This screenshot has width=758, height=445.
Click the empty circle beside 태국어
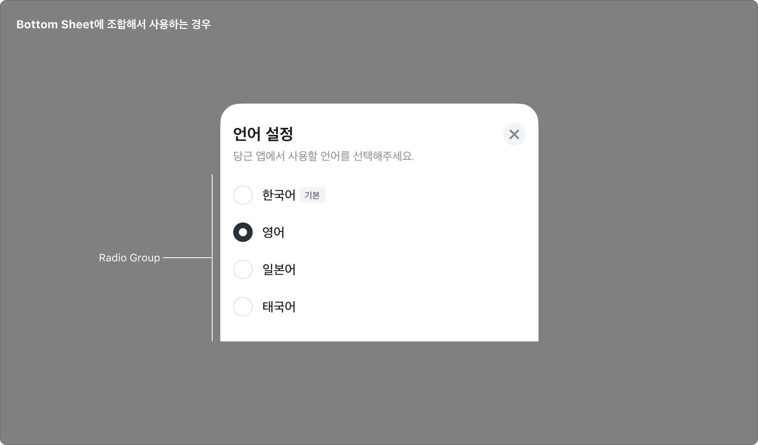(243, 307)
